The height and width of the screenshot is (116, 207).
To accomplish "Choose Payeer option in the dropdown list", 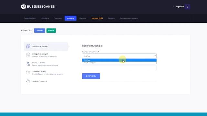I will [x=119, y=60].
